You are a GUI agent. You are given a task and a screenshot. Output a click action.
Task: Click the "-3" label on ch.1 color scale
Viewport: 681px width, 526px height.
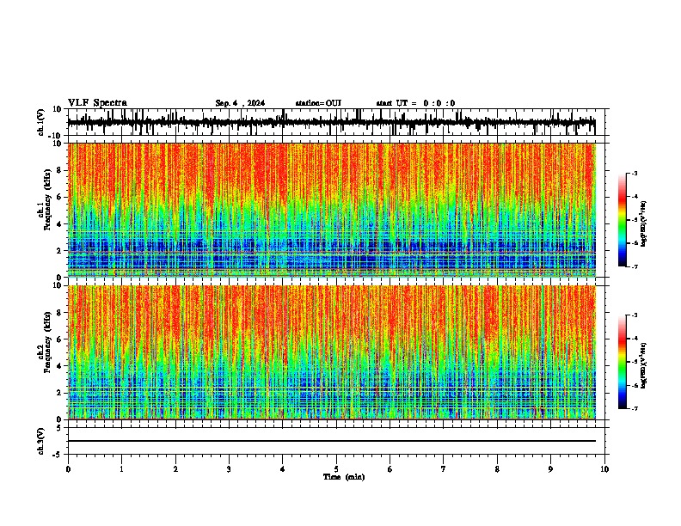[634, 174]
